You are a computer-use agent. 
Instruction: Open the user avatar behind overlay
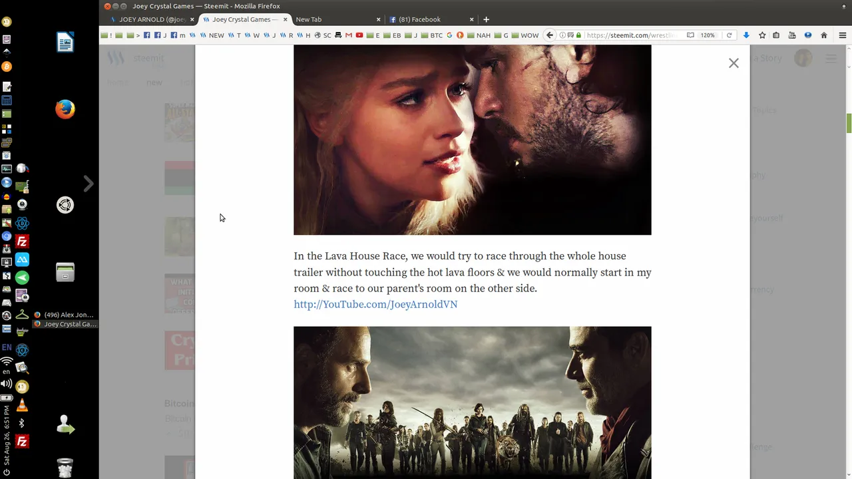pos(803,59)
